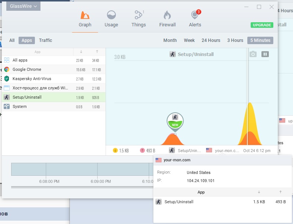Select the All view filter

(12, 40)
